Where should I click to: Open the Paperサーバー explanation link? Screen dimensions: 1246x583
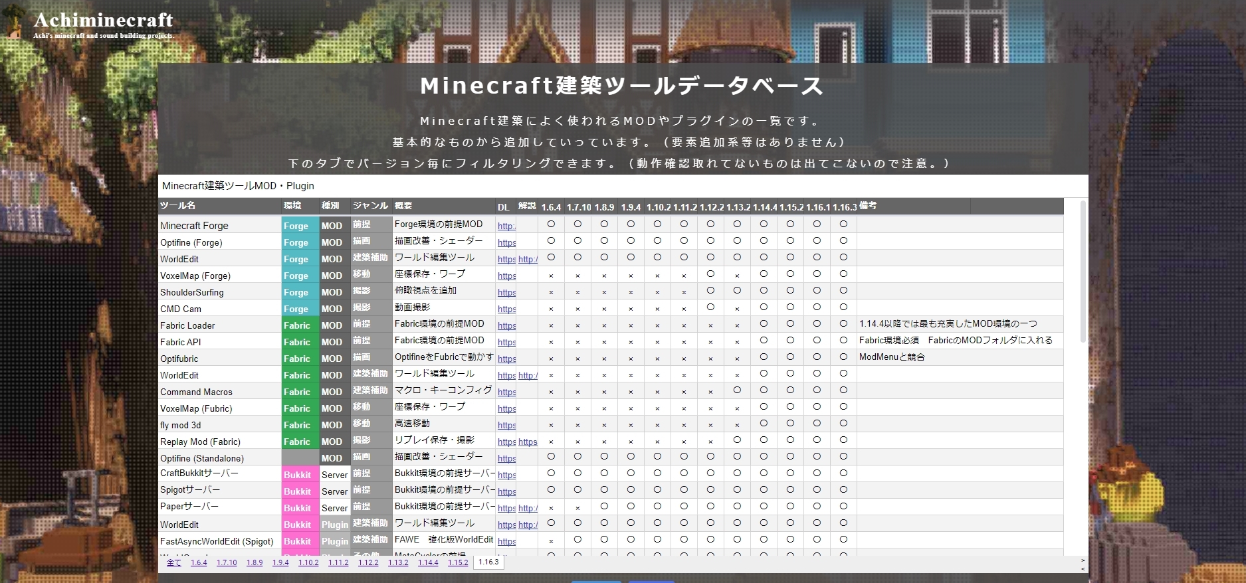(528, 508)
